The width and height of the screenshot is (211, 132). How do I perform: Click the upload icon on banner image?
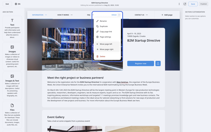pos(76,66)
